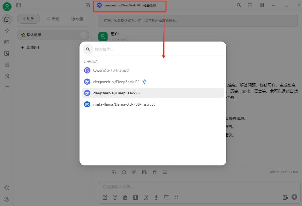The width and height of the screenshot is (302, 206).
Task: Open the sparkle agents sidebar icon
Action: 7,31
